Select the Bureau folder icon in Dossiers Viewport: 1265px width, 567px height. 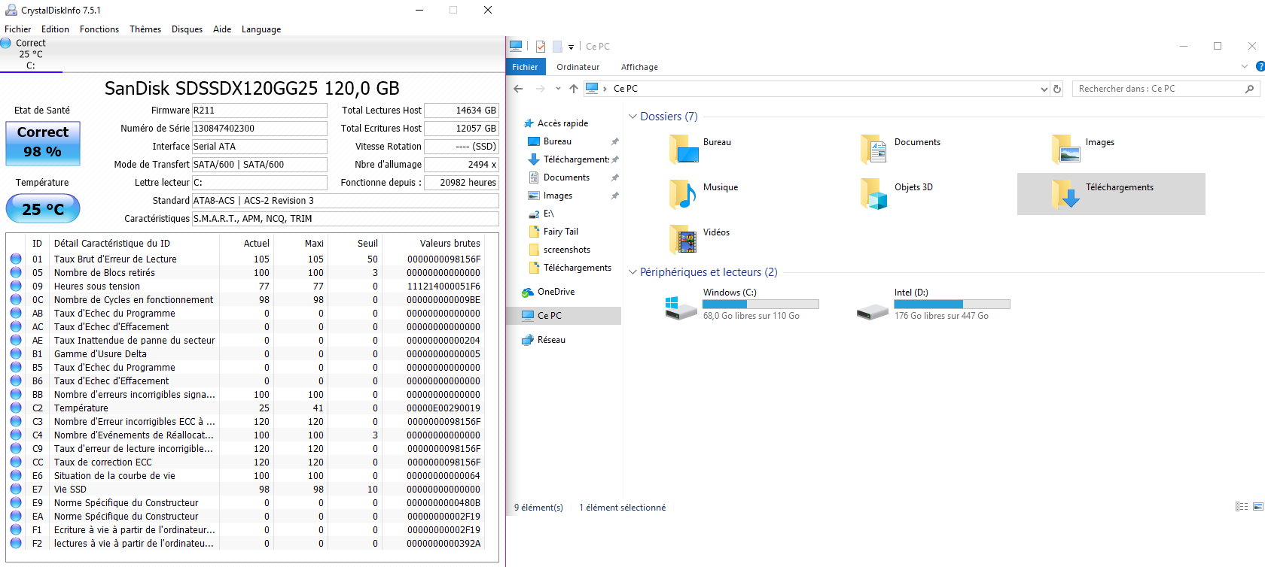pyautogui.click(x=684, y=149)
